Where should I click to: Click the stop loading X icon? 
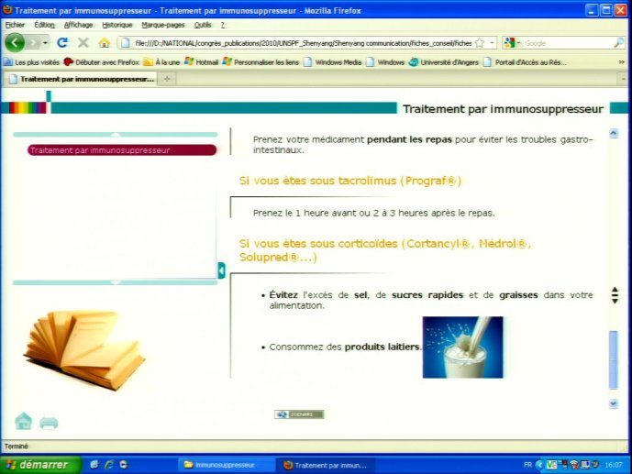pos(83,43)
